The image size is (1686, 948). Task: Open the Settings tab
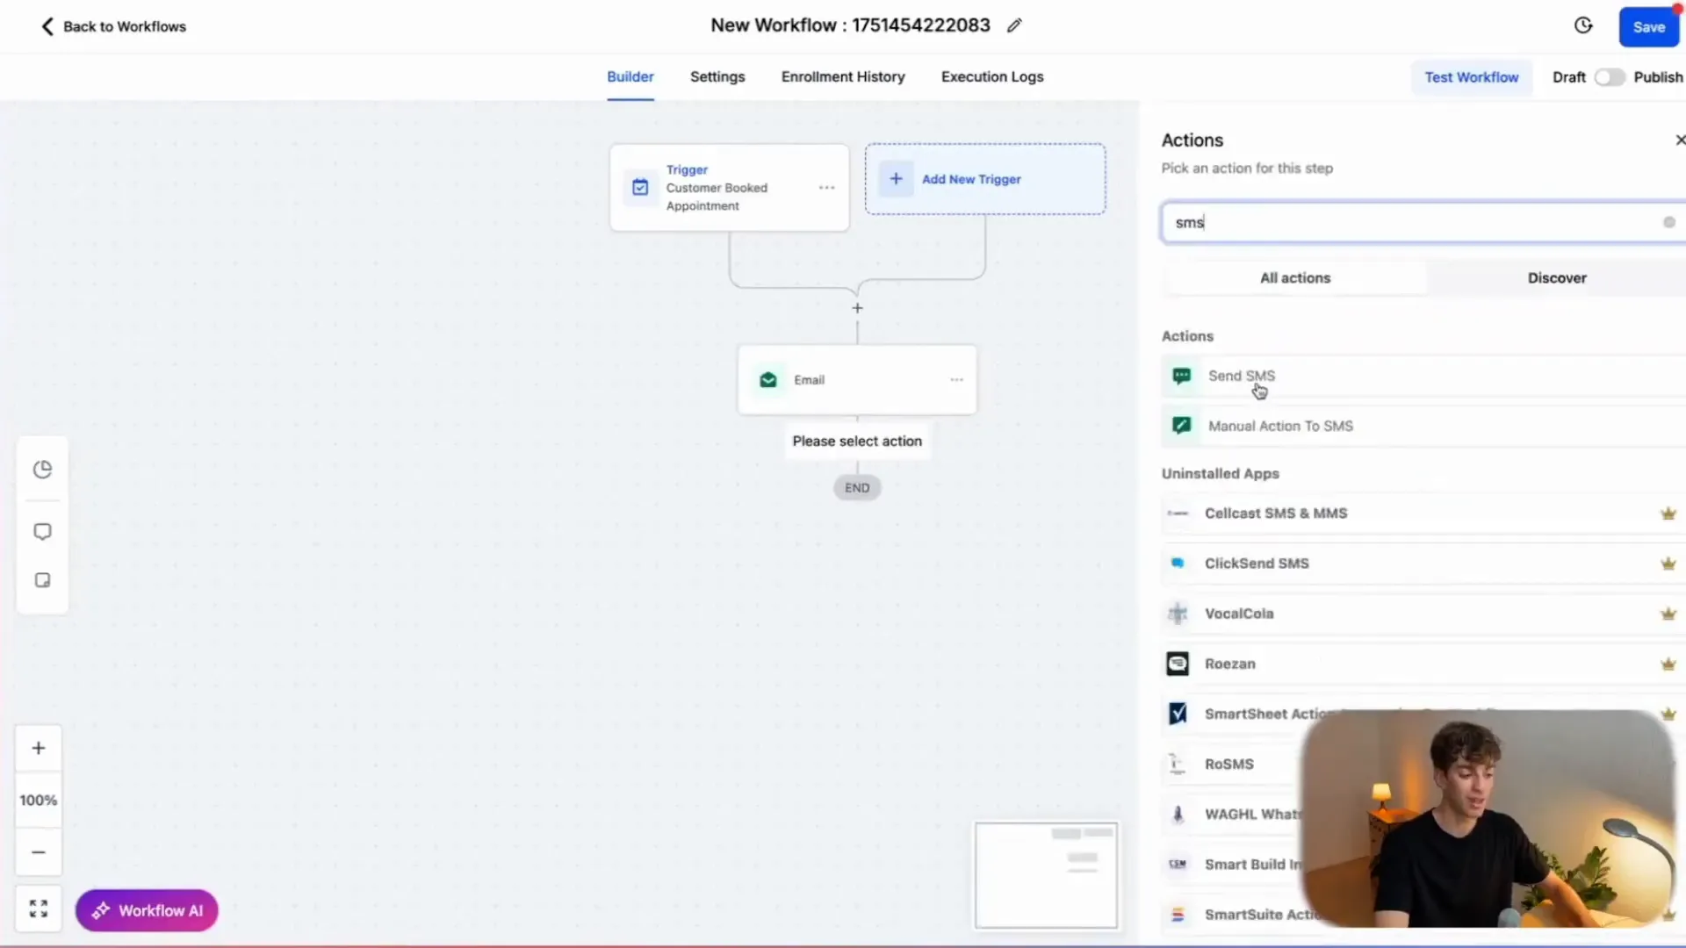coord(717,76)
